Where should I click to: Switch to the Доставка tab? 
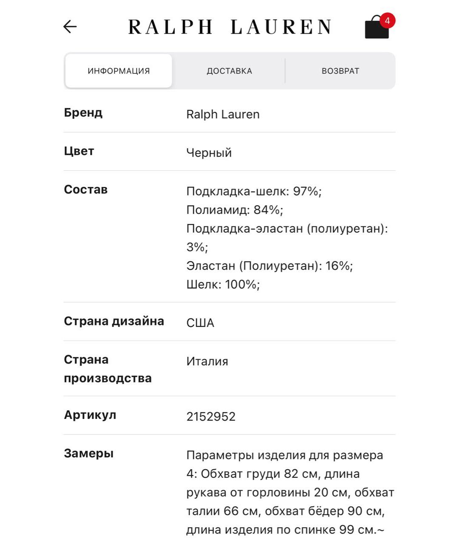(x=230, y=71)
